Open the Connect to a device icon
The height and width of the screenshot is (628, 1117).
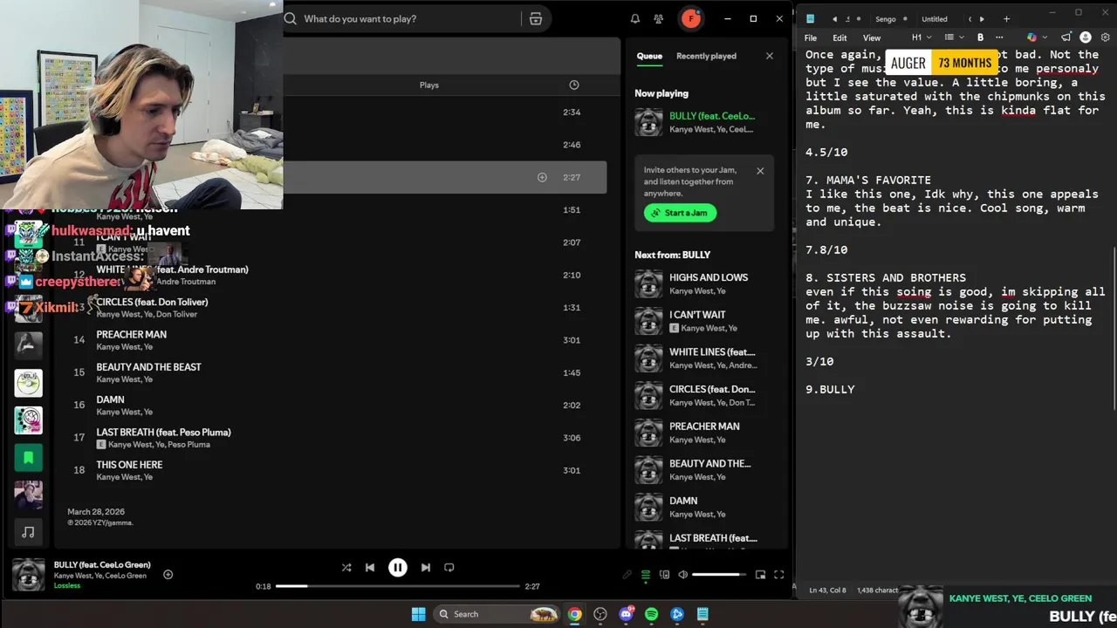pos(664,575)
